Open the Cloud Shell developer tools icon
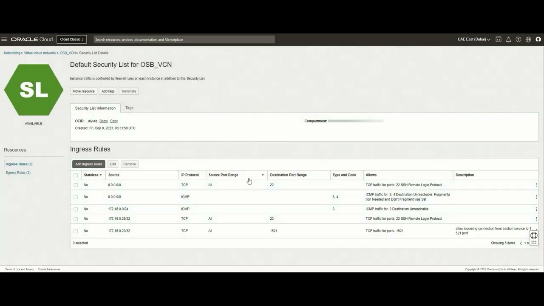 [x=499, y=40]
